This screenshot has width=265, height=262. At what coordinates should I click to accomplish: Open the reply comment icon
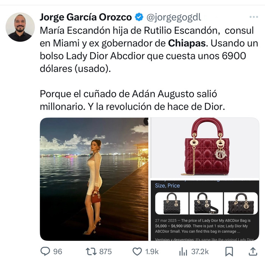point(45,251)
